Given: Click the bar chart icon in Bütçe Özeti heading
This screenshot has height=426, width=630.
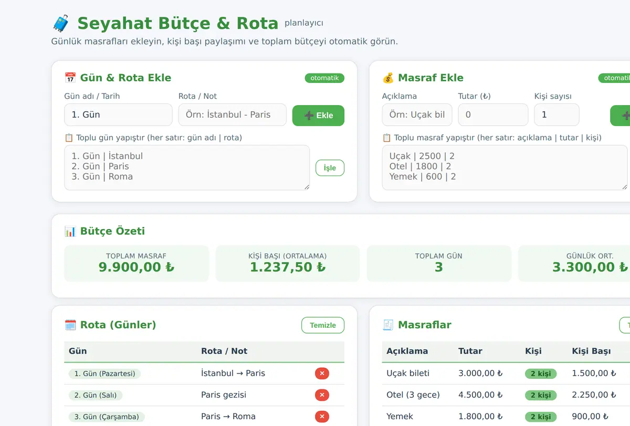Looking at the screenshot, I should click(70, 231).
